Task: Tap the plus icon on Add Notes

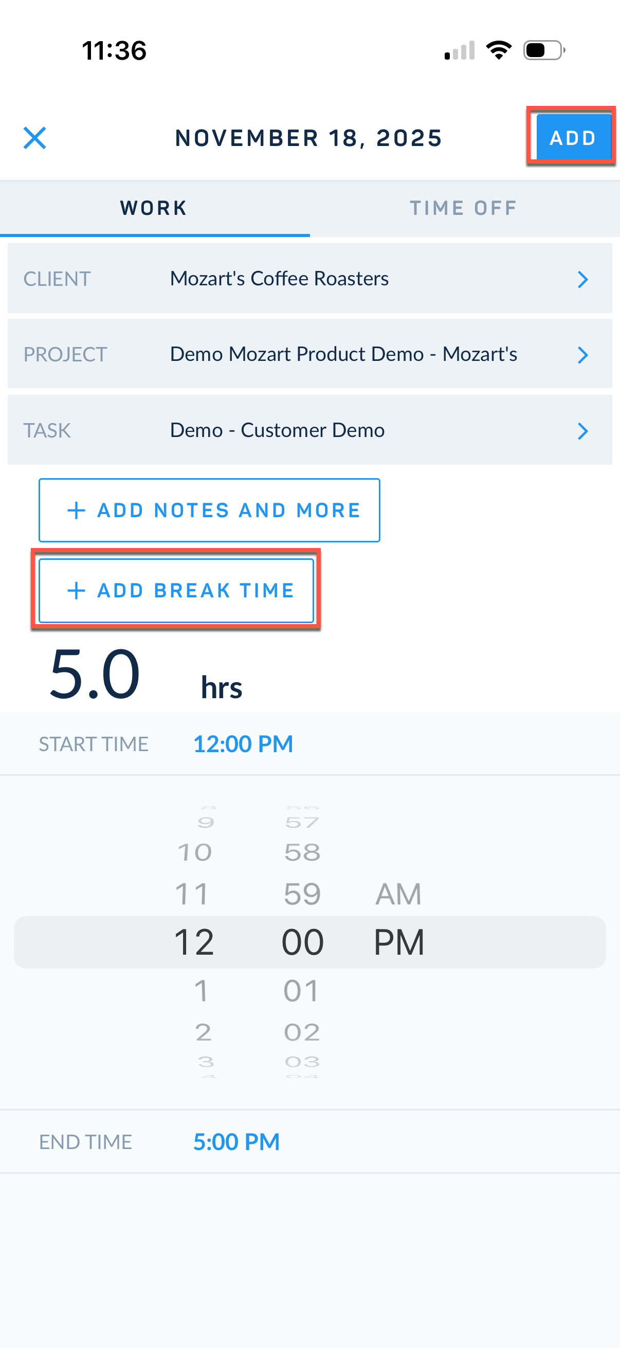Action: (x=77, y=509)
